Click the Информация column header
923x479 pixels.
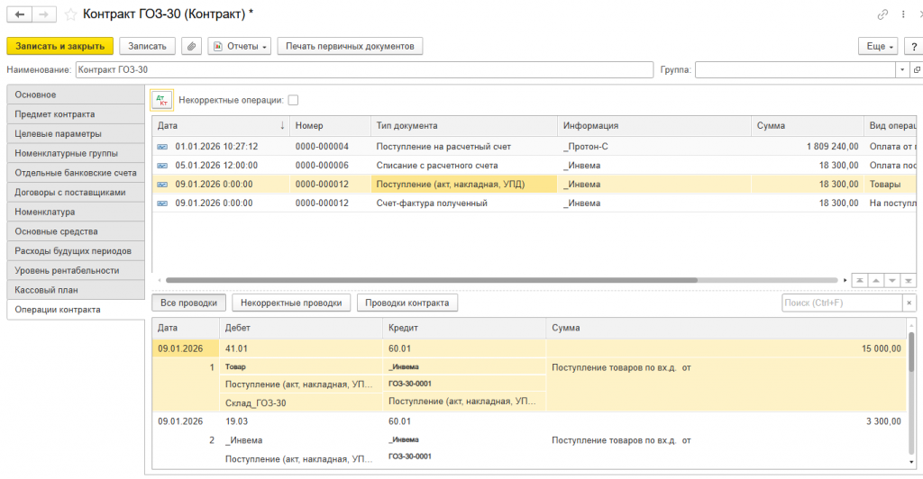(654, 125)
